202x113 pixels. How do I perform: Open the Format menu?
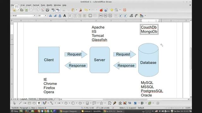pyautogui.click(x=36, y=5)
